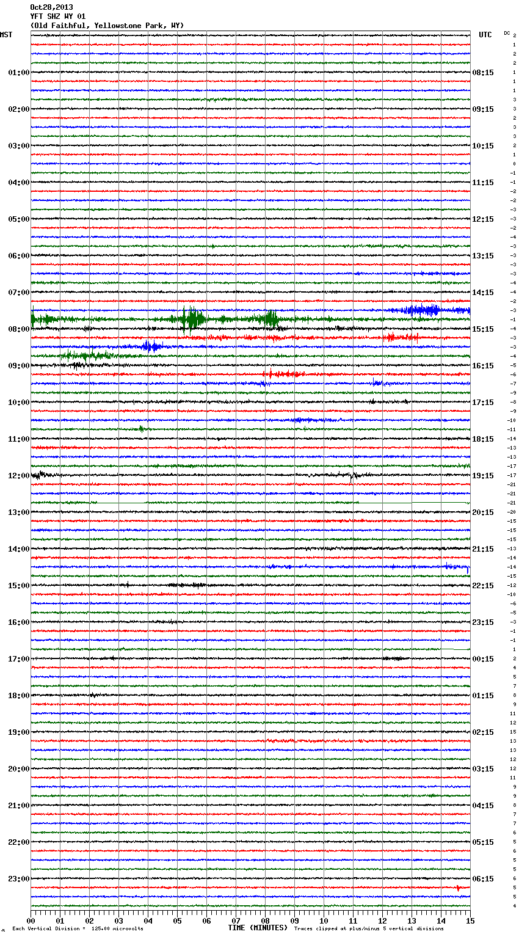Image resolution: width=519 pixels, height=937 pixels.
Task: Select the "14:00" MST hour label
Action: tap(19, 549)
